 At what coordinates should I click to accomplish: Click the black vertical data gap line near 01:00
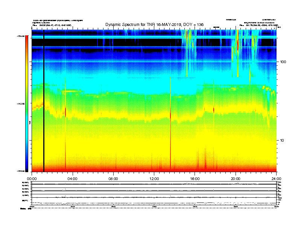point(44,101)
